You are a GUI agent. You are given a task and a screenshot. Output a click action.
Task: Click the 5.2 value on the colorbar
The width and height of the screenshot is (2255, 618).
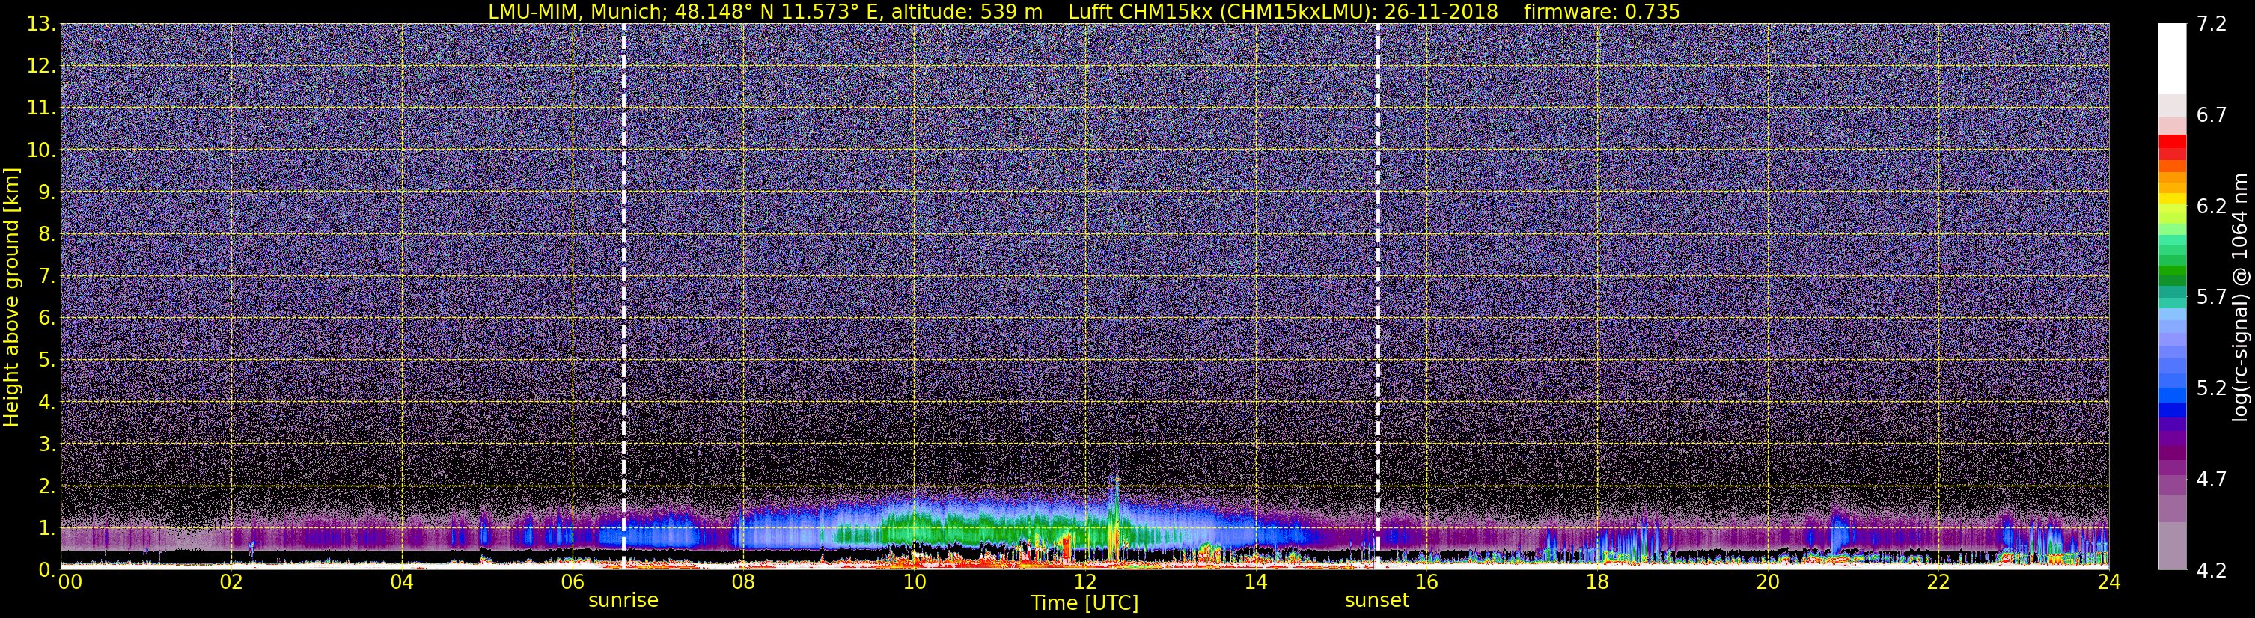point(2212,388)
